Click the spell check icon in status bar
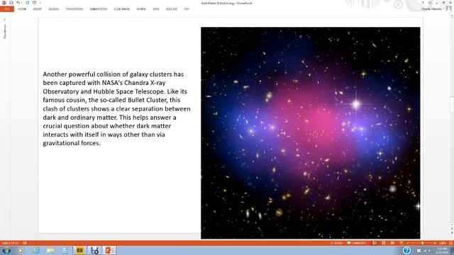The height and width of the screenshot is (255, 454). [25, 243]
